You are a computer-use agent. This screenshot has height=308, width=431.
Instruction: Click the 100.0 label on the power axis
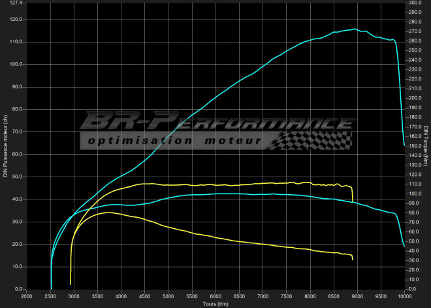[x=16, y=65]
